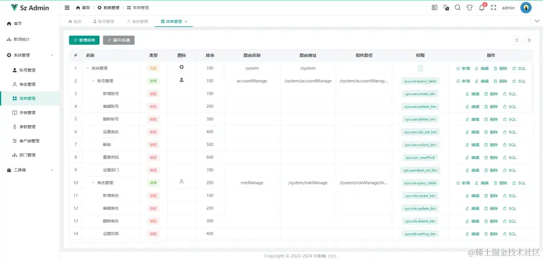
Task: Open the language translation icon
Action: click(x=446, y=8)
